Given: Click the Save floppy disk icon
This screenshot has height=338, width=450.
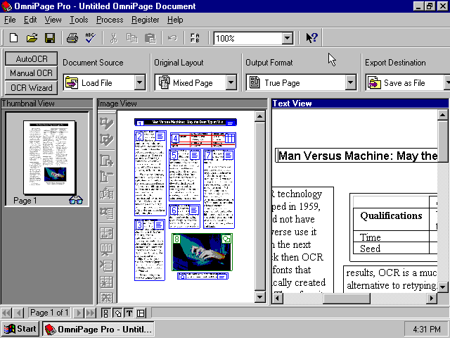Looking at the screenshot, I should 50,38.
